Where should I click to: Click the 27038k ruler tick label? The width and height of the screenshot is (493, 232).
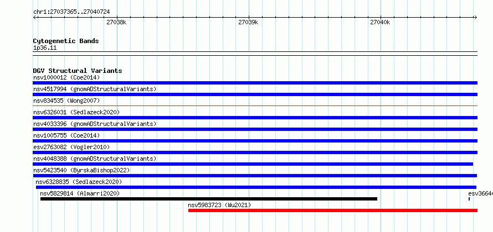point(116,22)
